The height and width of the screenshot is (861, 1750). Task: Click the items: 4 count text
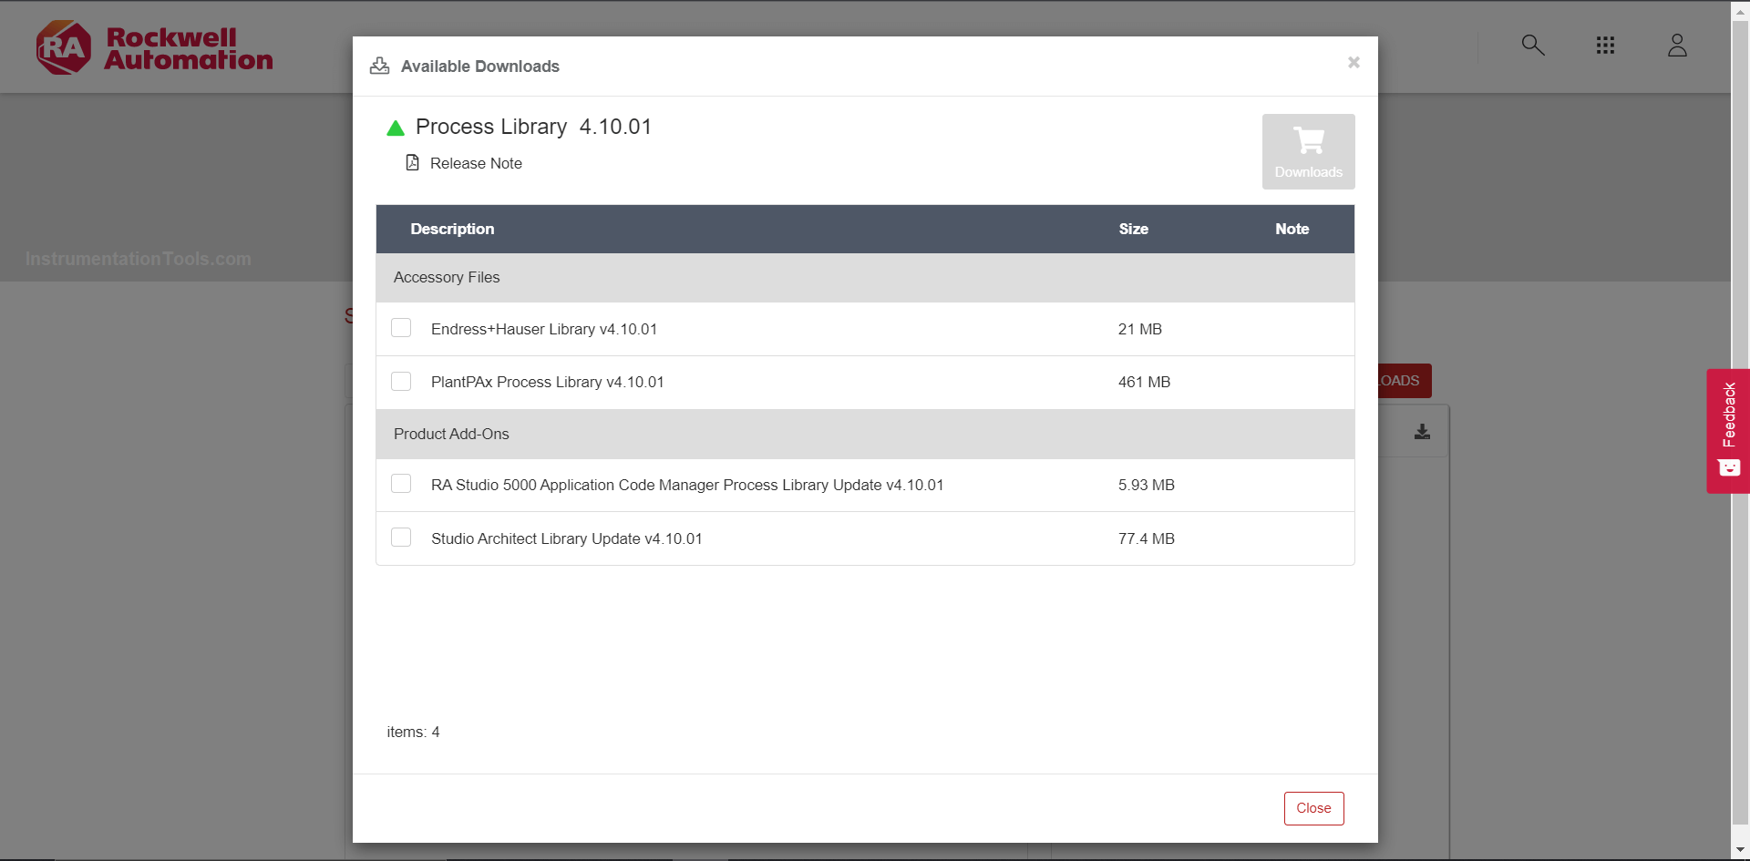pos(413,732)
